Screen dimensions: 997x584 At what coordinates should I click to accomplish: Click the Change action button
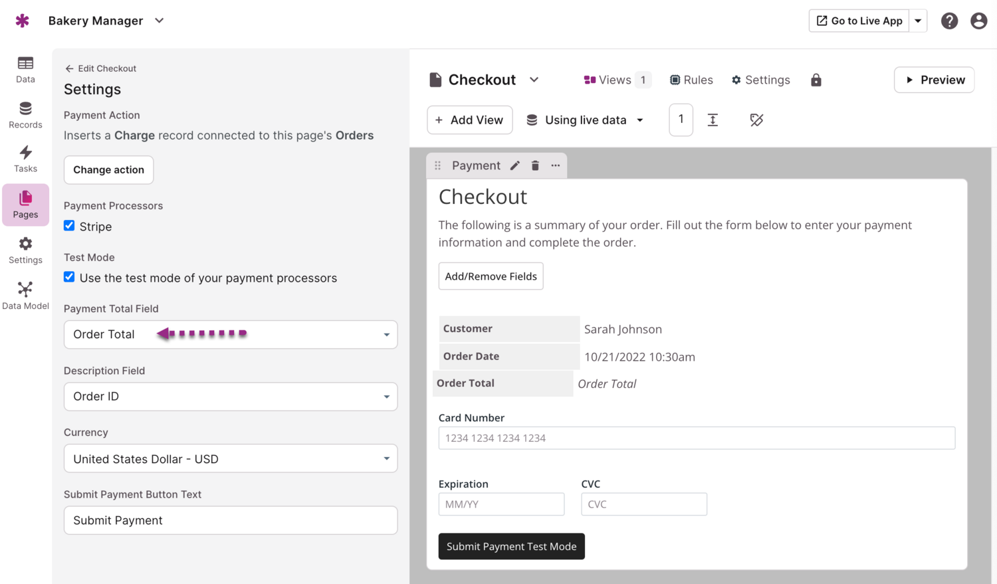coord(108,170)
